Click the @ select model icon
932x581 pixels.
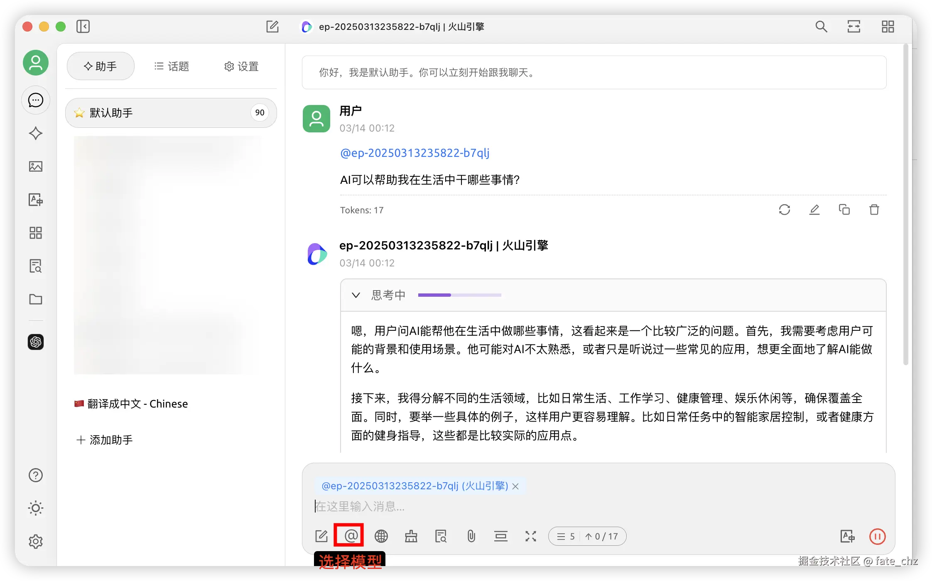coord(351,536)
